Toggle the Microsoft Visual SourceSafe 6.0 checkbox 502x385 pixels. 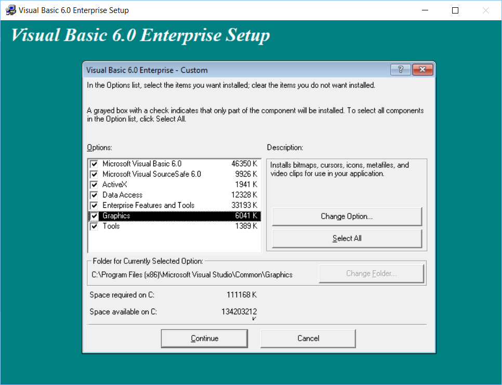tap(94, 175)
